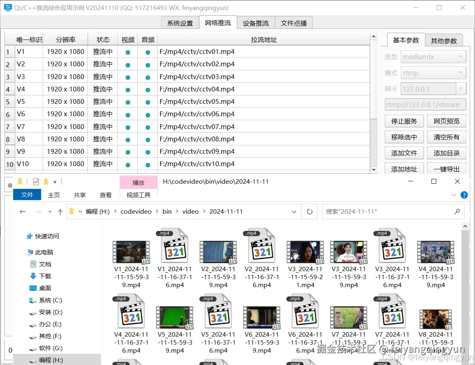
Task: Toggle the 视频 dot for stream V1
Action: (x=127, y=52)
